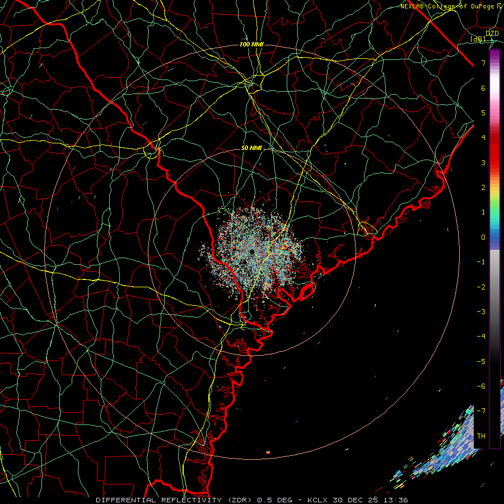Click "DIFFERENTIAL REFLECTIVITY (ZDR)" in the caption
The height and width of the screenshot is (504, 504).
pyautogui.click(x=175, y=500)
